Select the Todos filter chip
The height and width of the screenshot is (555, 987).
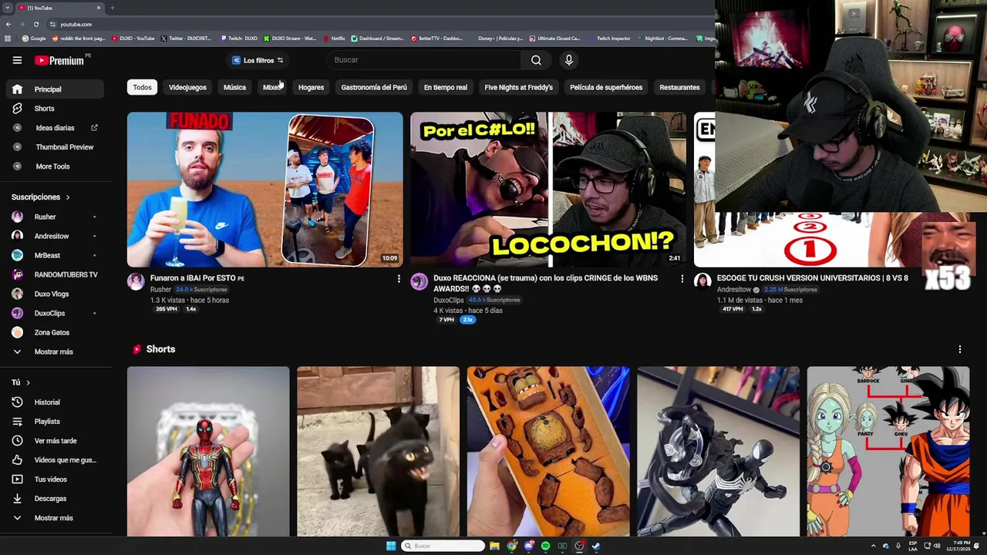coord(142,88)
